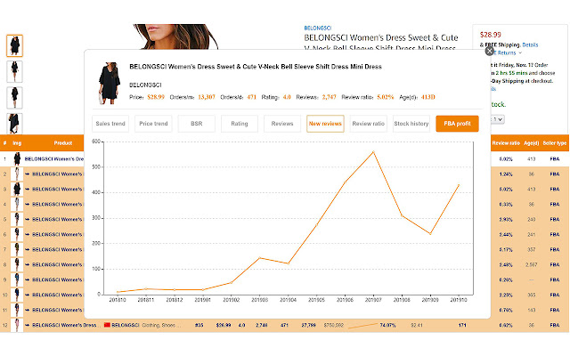Open the BSR tab

pos(196,124)
